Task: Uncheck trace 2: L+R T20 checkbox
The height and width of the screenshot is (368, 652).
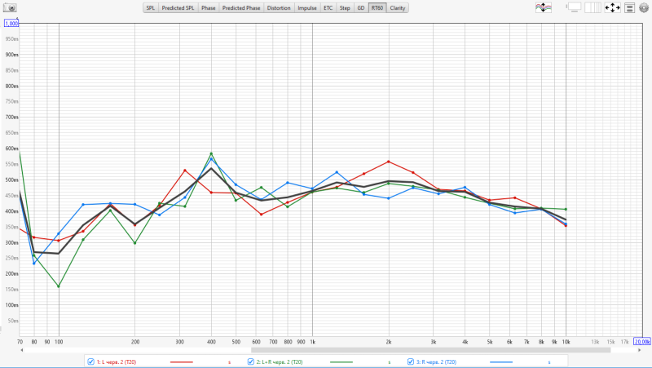Action: tap(251, 361)
